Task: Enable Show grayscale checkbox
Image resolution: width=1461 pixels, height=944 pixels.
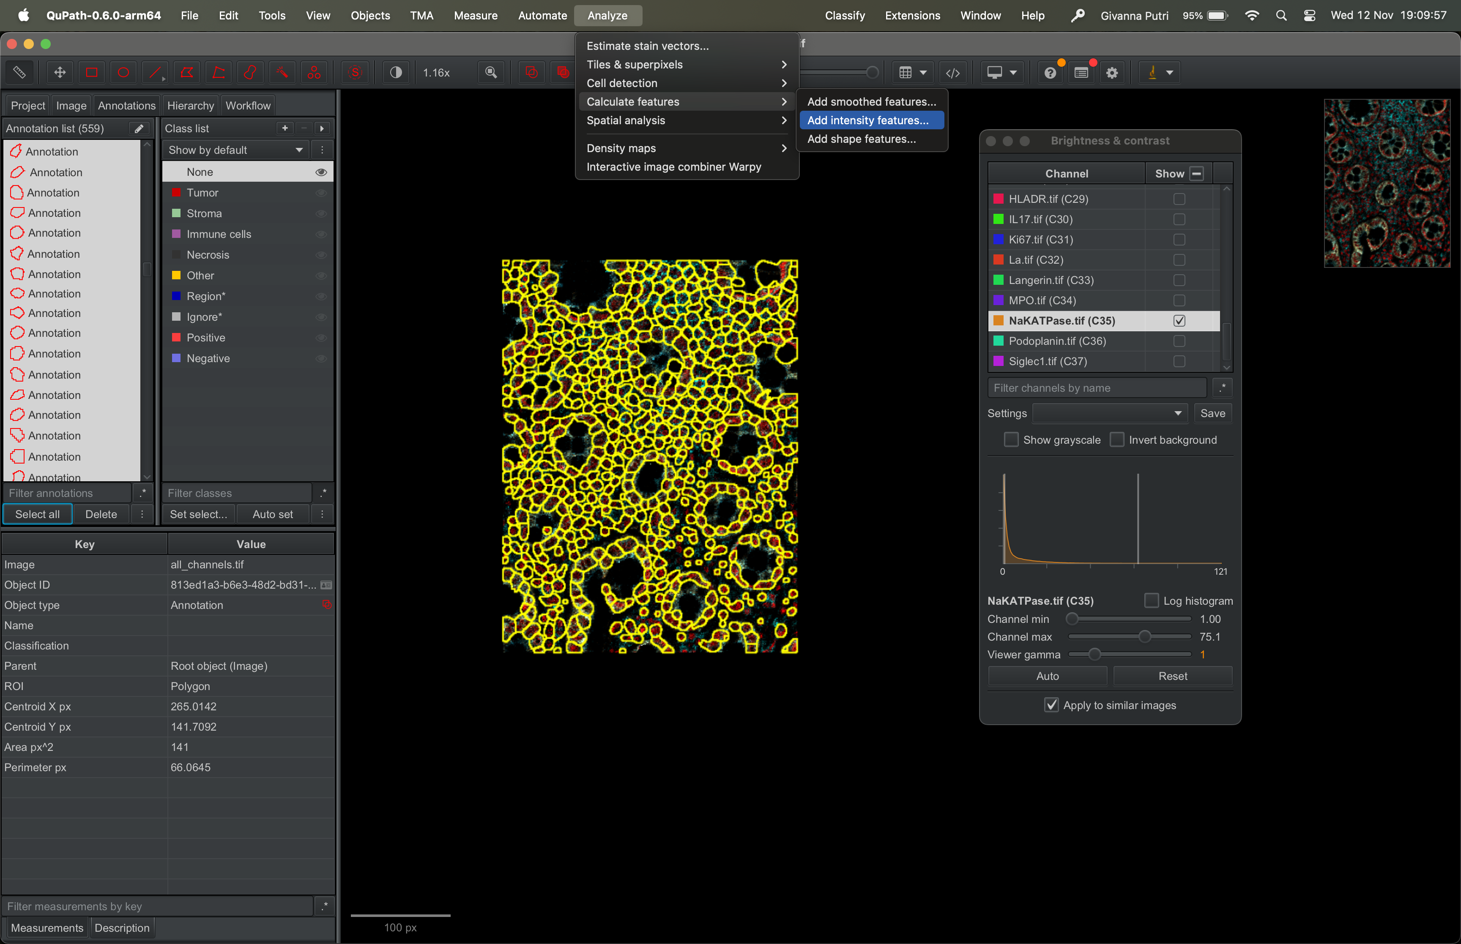Action: [1011, 439]
